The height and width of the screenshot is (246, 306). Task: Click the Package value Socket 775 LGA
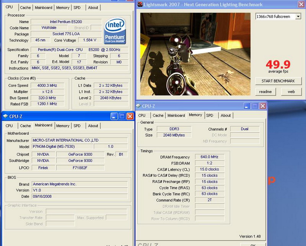tap(66, 34)
